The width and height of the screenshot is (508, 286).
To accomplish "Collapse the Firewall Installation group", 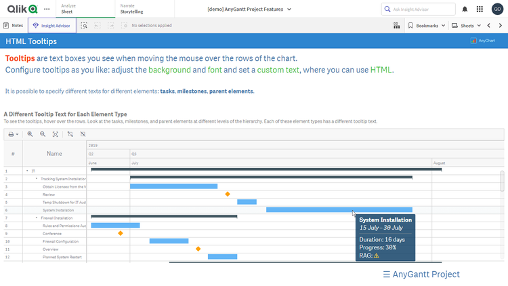I will tap(36, 218).
